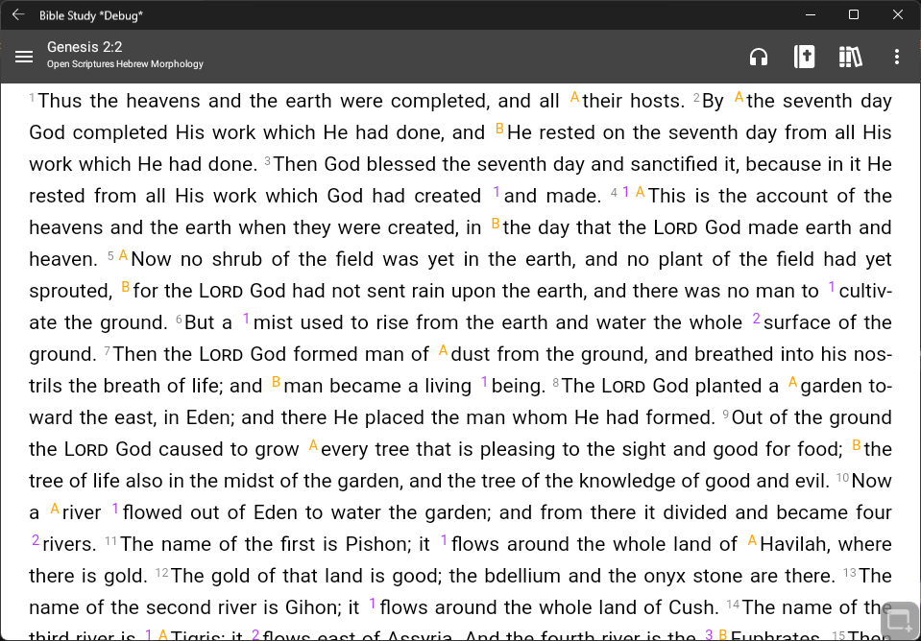Select verse number 6 before 'But a'
The width and height of the screenshot is (921, 641).
[180, 320]
